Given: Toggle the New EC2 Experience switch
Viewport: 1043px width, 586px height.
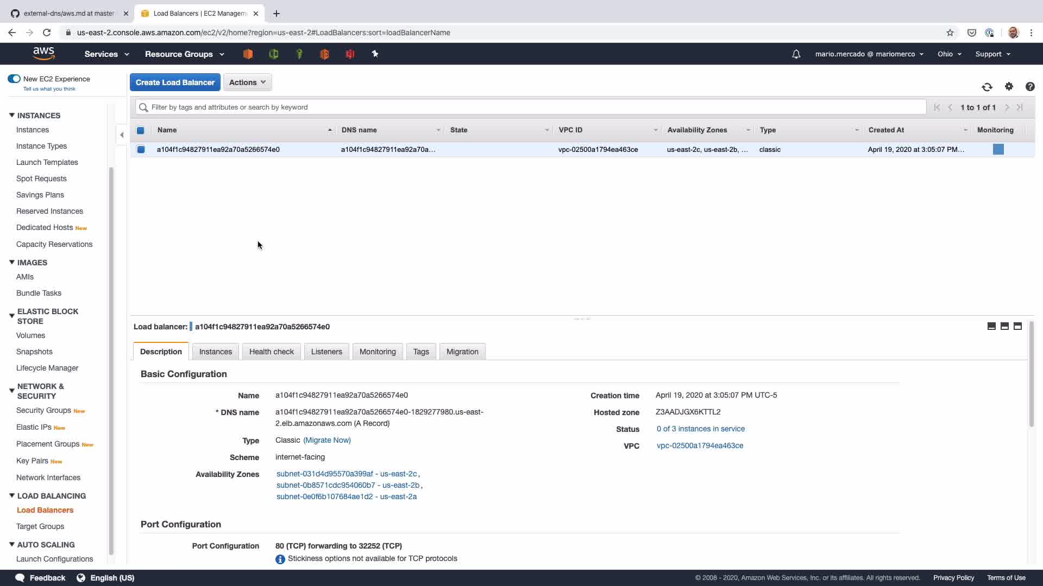Looking at the screenshot, I should point(14,79).
